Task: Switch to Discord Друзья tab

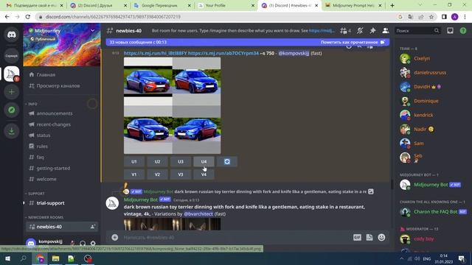Action: [x=98, y=5]
